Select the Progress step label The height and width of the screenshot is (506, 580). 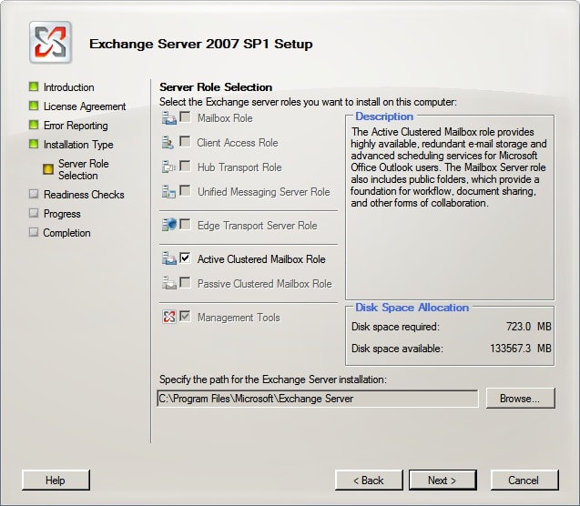pos(62,214)
